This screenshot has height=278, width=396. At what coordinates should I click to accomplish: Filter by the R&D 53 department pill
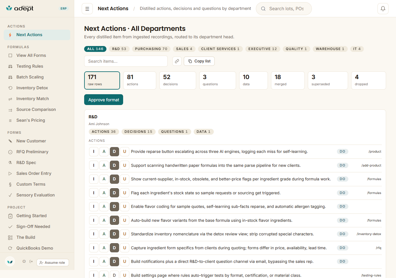point(119,49)
